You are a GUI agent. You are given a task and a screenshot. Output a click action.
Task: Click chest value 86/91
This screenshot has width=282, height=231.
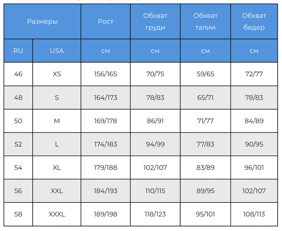(155, 121)
